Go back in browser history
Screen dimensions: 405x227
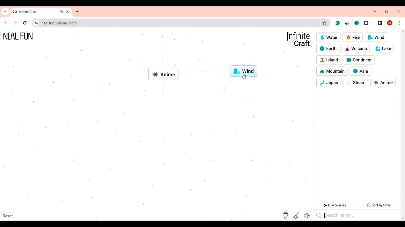pos(6,23)
